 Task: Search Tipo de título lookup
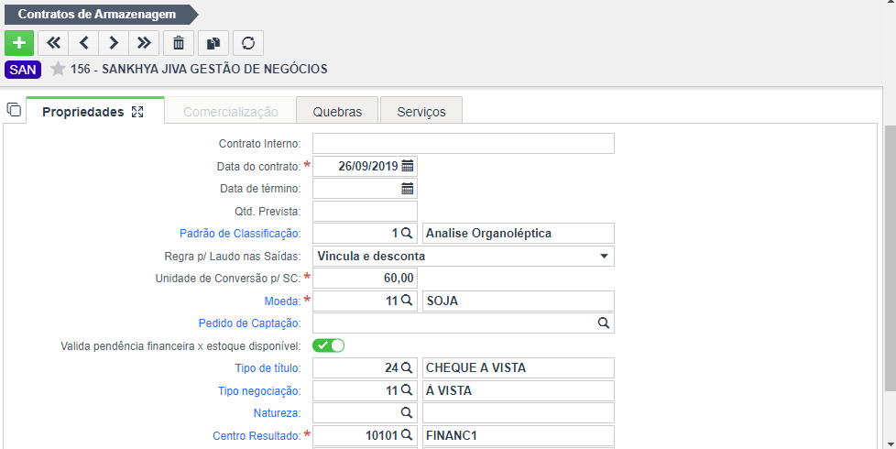406,367
